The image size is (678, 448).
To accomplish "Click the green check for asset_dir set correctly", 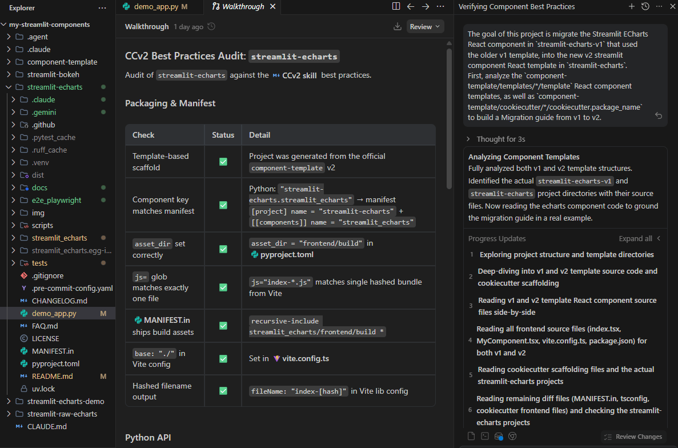I will (x=223, y=249).
